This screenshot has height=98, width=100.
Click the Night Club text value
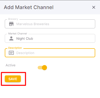point(25,39)
